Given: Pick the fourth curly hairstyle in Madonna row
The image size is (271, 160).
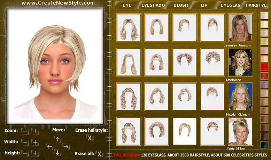Looking at the screenshot, I should [x=213, y=62].
